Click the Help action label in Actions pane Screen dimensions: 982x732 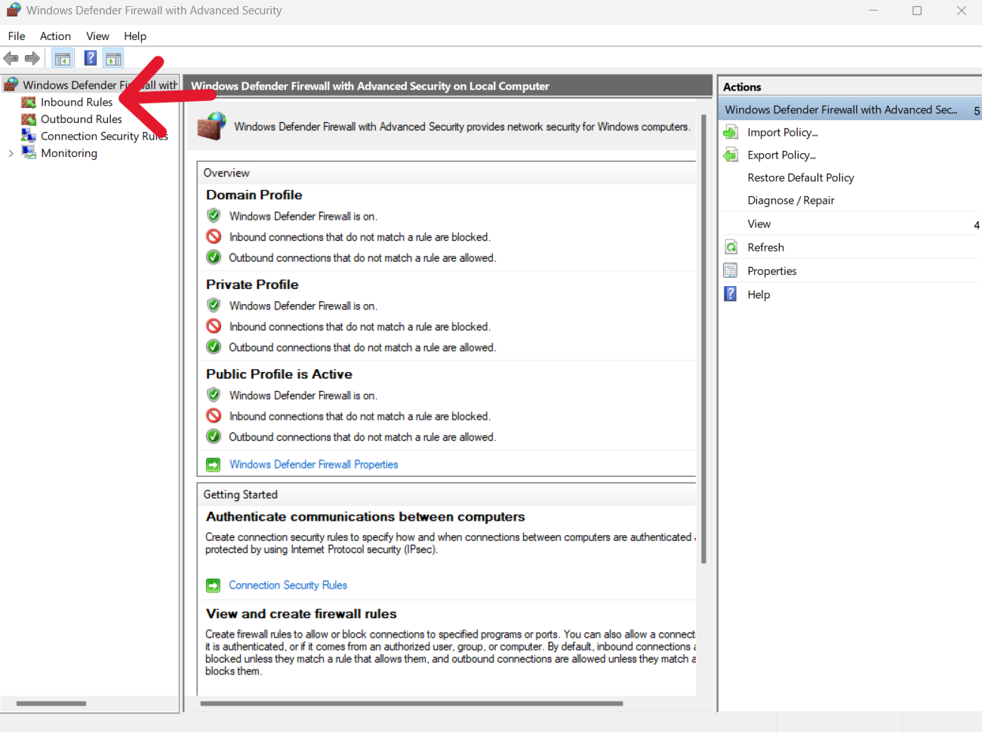pyautogui.click(x=759, y=294)
